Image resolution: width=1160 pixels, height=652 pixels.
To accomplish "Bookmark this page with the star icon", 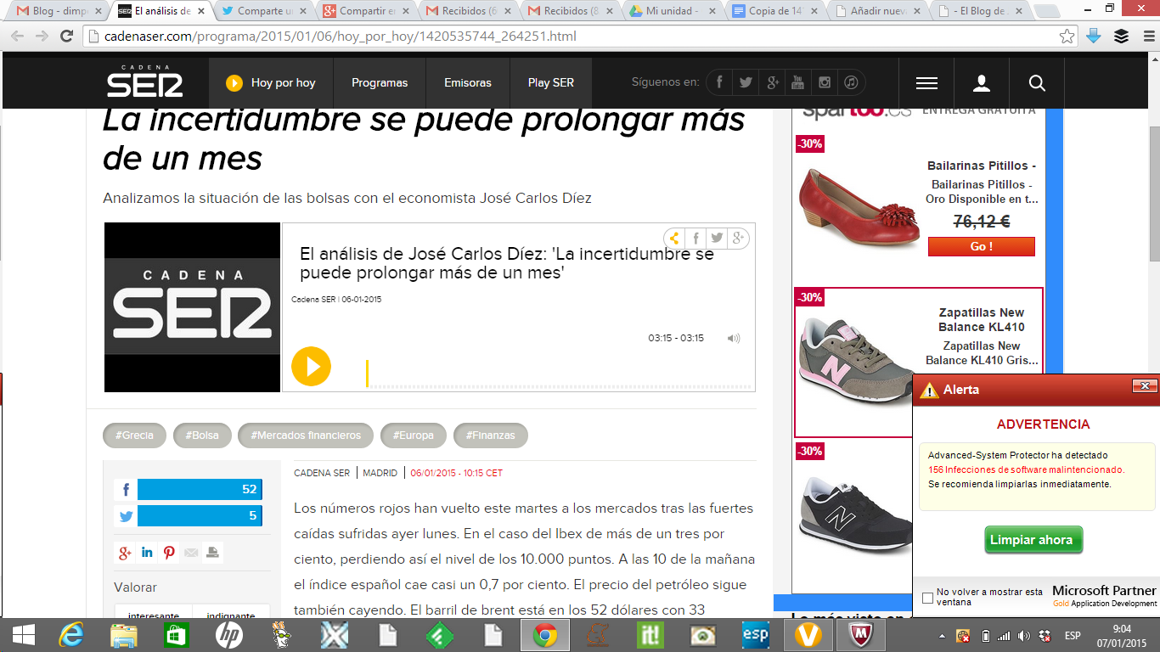I will (1067, 37).
